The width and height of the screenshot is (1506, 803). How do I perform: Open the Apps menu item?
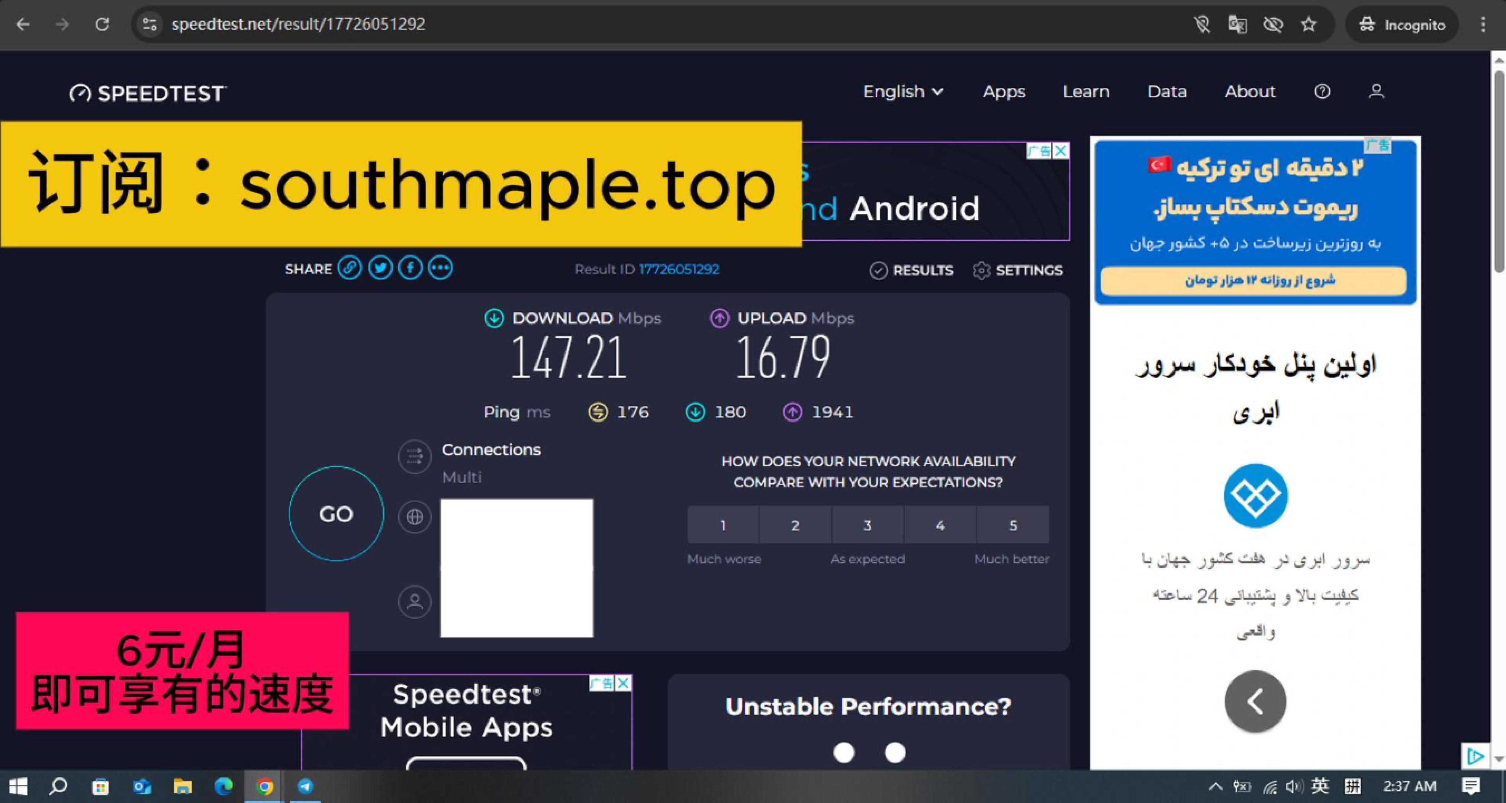(x=1004, y=92)
